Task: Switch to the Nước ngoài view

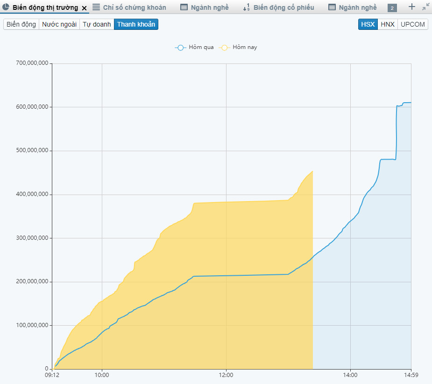Action: tap(59, 24)
